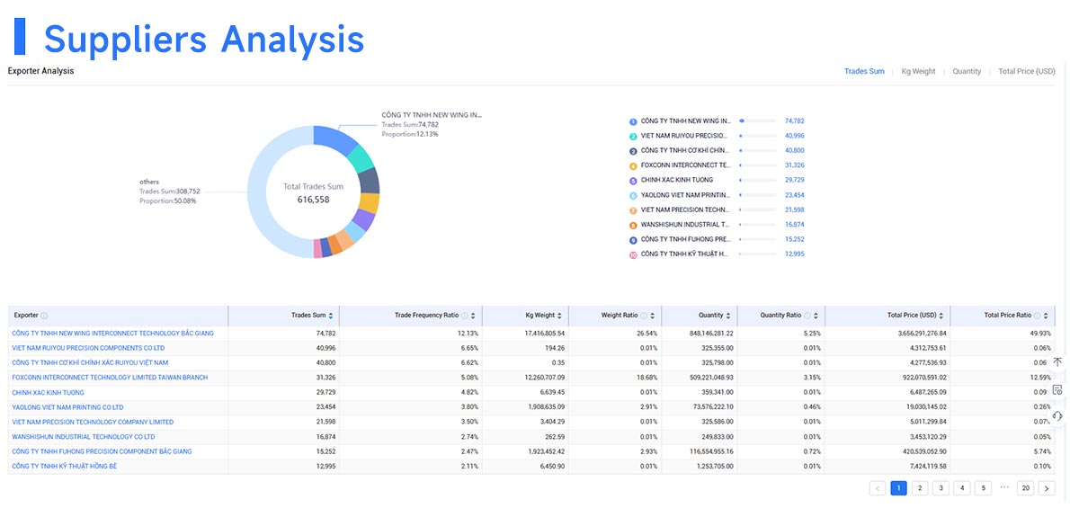
Task: Select the Quantity chart tab
Action: (967, 72)
